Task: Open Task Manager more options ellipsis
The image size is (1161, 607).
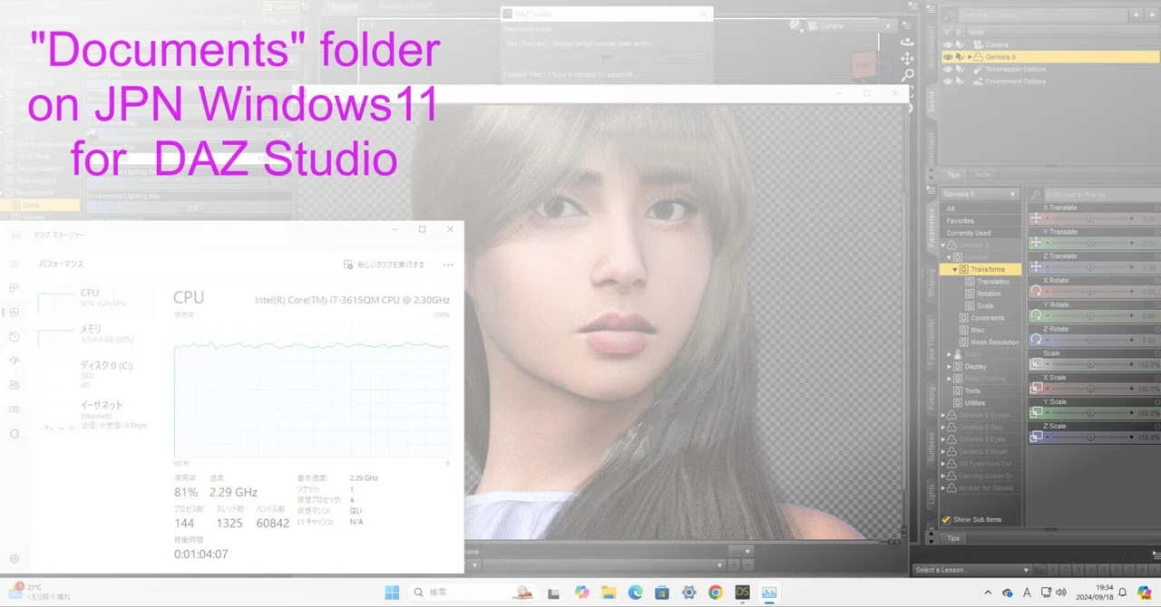Action: [x=448, y=265]
